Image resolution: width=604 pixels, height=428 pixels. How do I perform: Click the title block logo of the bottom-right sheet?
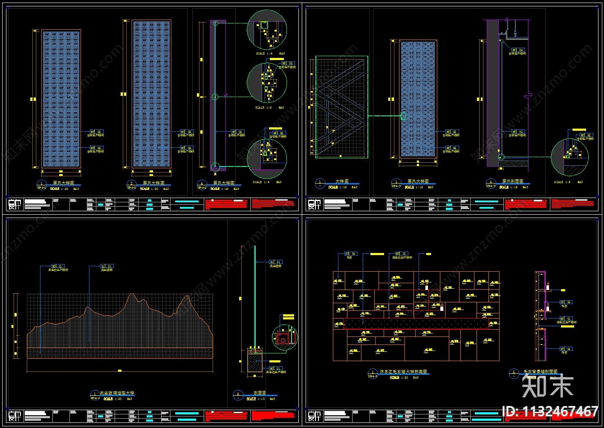click(x=314, y=416)
